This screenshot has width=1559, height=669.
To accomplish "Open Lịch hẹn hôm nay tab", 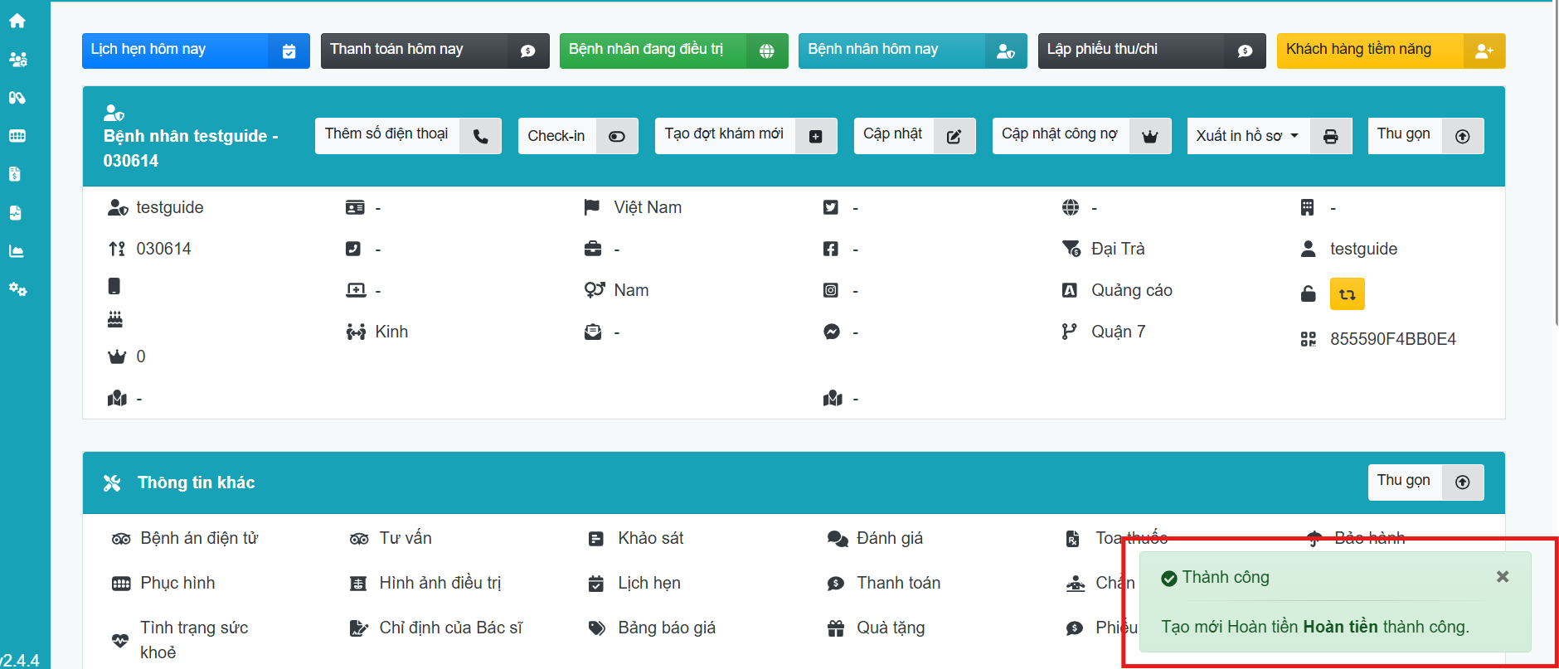I will (195, 51).
